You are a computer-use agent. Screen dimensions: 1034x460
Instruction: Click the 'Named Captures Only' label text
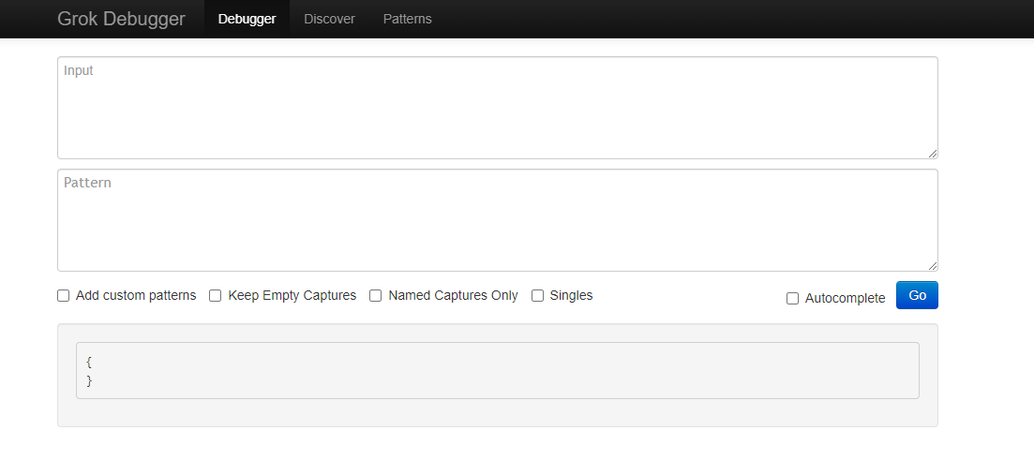click(x=453, y=295)
